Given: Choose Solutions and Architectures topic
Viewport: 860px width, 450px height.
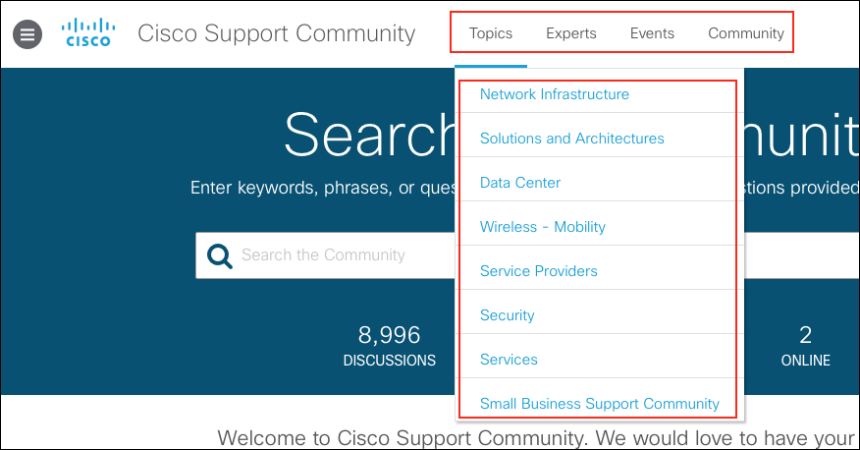Looking at the screenshot, I should pyautogui.click(x=572, y=139).
